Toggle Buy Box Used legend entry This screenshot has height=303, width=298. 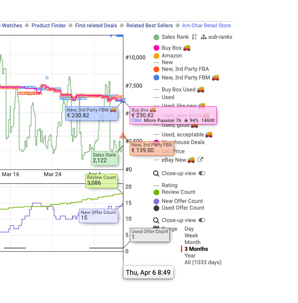click(x=178, y=90)
